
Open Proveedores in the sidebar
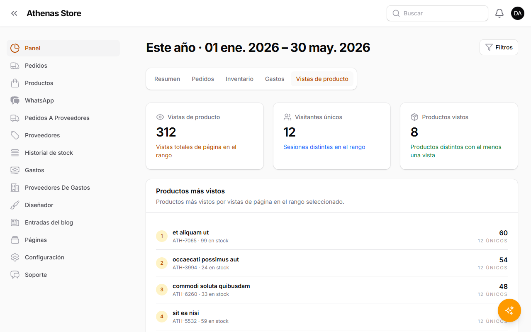point(63,135)
